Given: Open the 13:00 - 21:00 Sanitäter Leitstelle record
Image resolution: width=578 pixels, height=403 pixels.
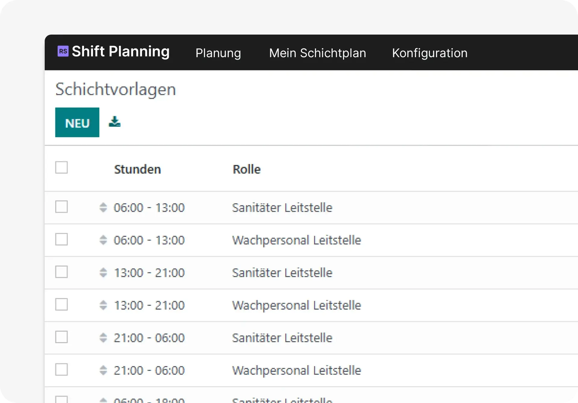Looking at the screenshot, I should click(282, 272).
